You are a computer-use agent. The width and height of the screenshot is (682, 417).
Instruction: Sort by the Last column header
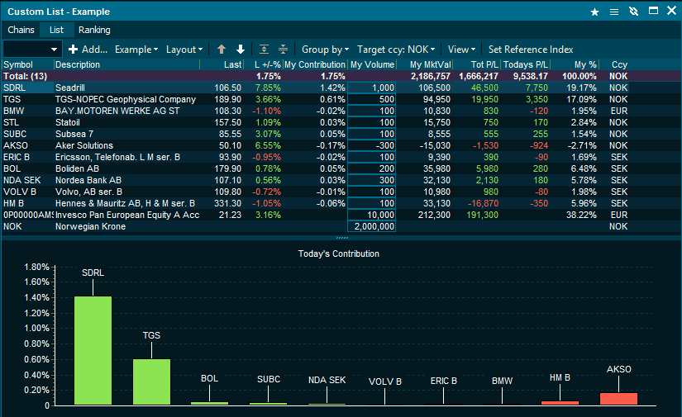(222, 64)
